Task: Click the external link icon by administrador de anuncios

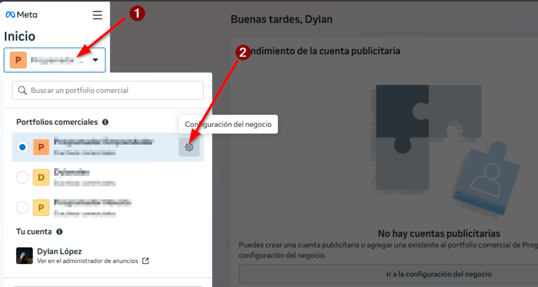Action: (x=146, y=261)
